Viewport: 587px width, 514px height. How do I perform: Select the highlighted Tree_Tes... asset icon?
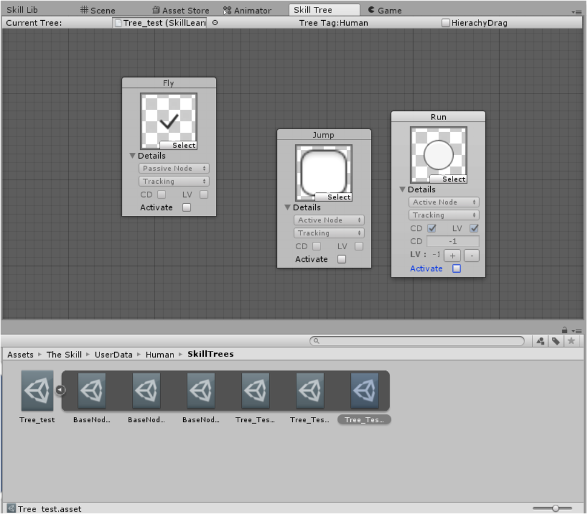(x=365, y=391)
